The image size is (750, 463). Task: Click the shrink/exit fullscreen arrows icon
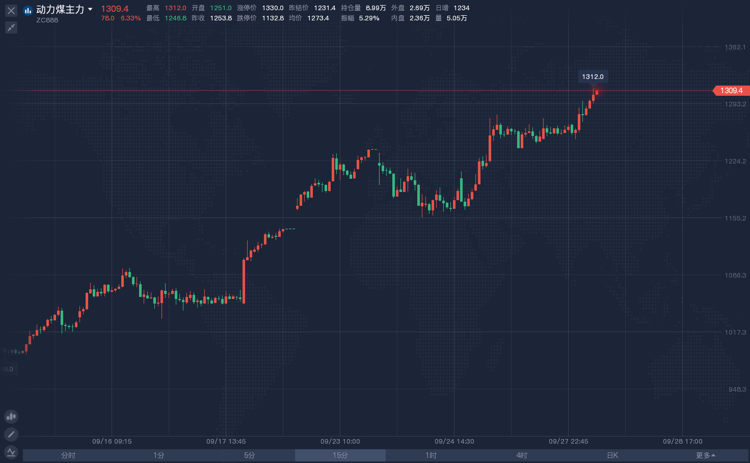click(11, 28)
